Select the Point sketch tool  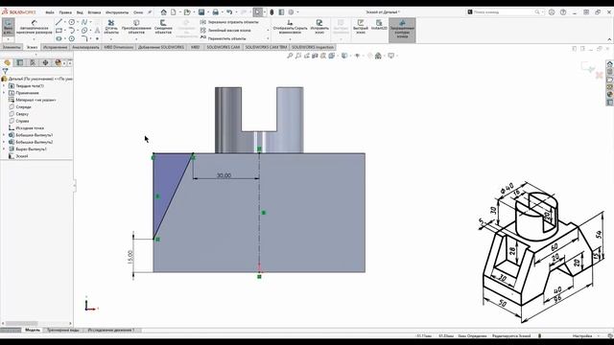[97, 38]
